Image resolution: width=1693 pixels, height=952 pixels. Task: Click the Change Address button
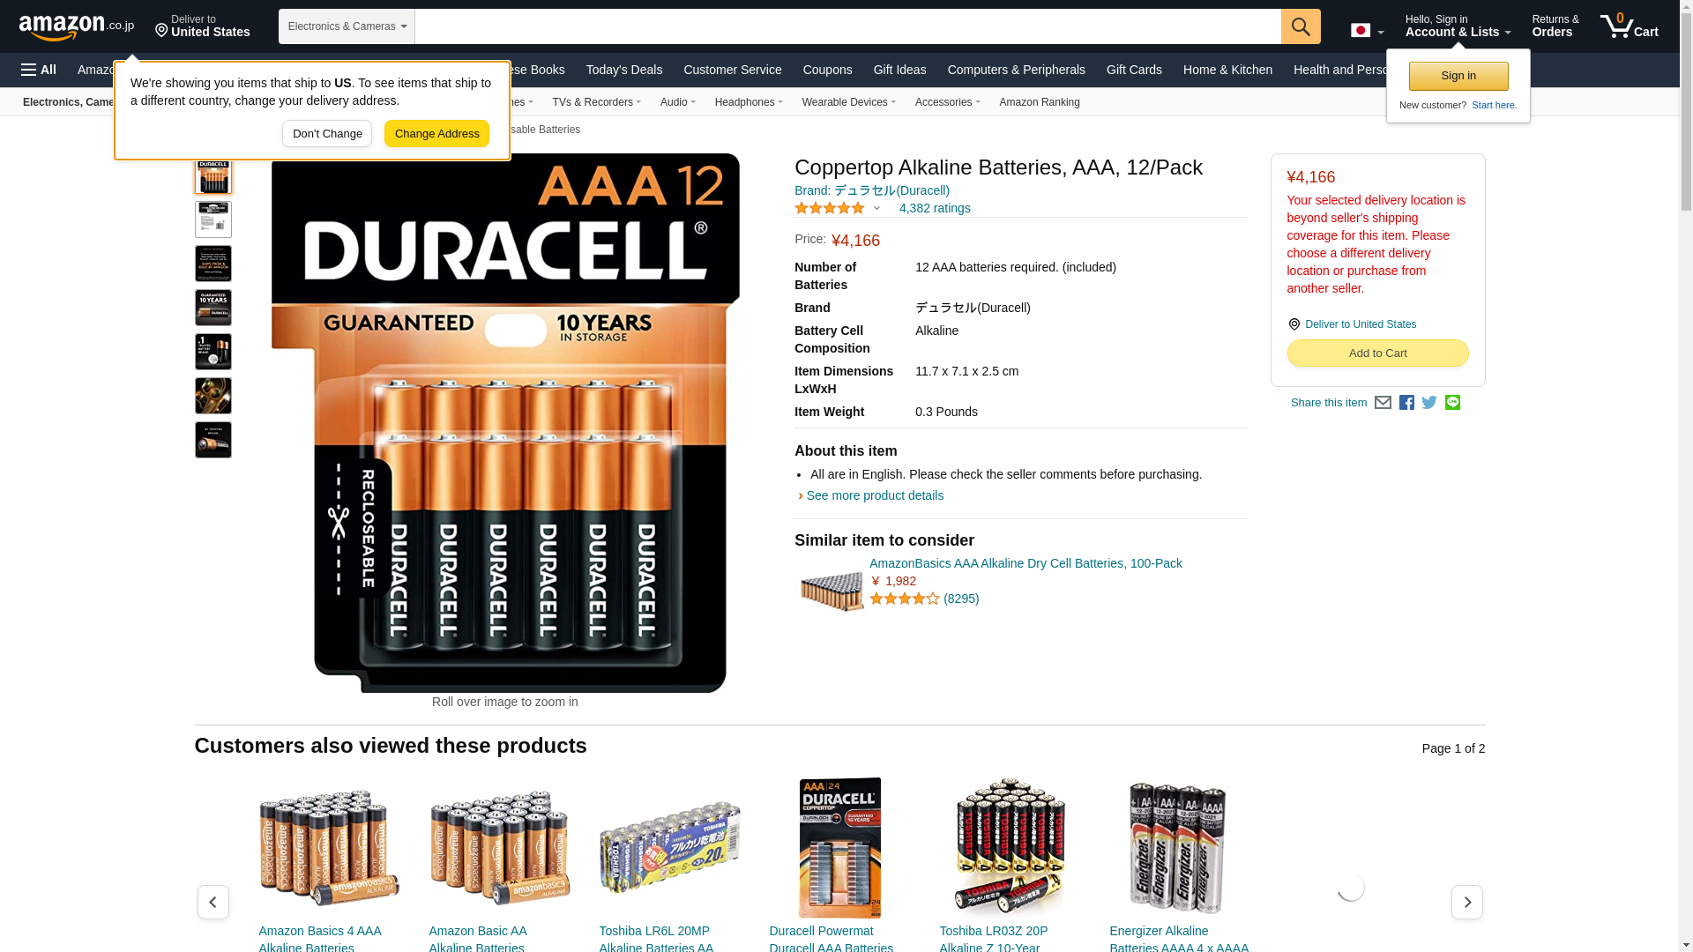436,134
